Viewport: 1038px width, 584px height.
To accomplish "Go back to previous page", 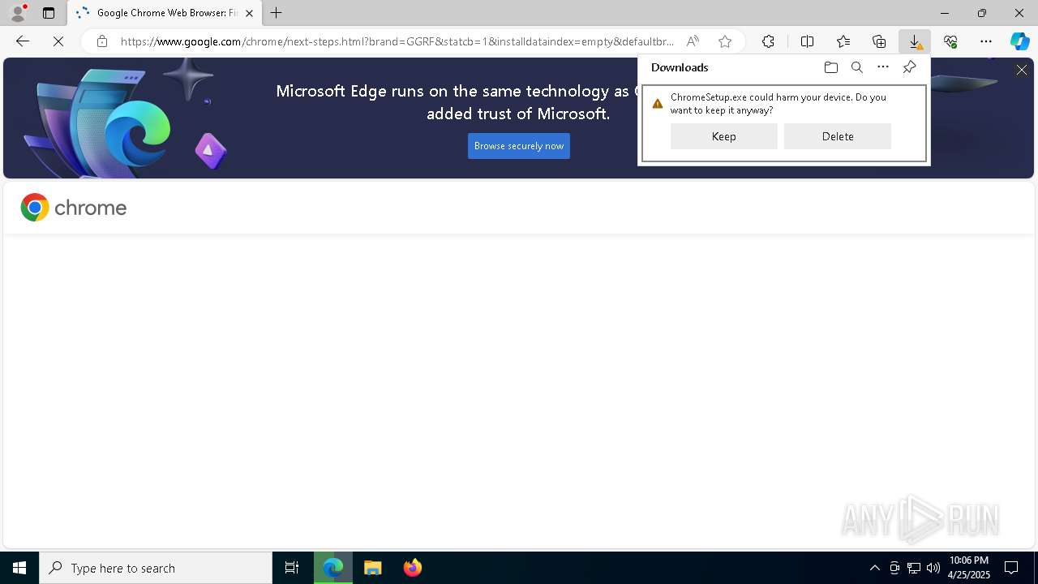I will [x=23, y=41].
